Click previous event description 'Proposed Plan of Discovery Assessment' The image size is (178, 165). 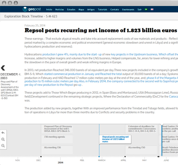10,90
